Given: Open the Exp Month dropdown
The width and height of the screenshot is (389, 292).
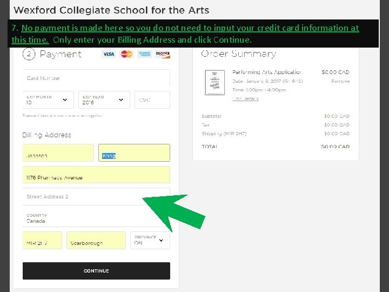Looking at the screenshot, I should pos(48,100).
